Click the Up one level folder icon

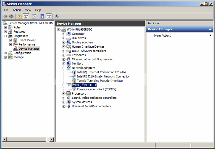pyautogui.click(x=20, y=16)
